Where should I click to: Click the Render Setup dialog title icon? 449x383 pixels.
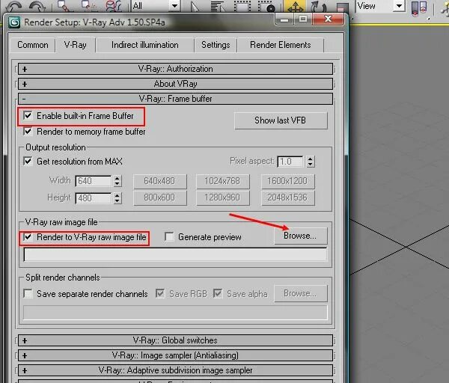(14, 22)
